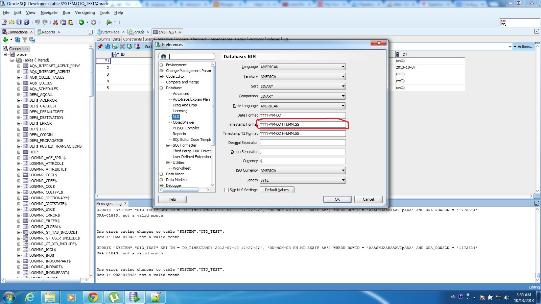This screenshot has width=541, height=304.
Task: Click the Save All toolbar icon
Action: coord(26,22)
